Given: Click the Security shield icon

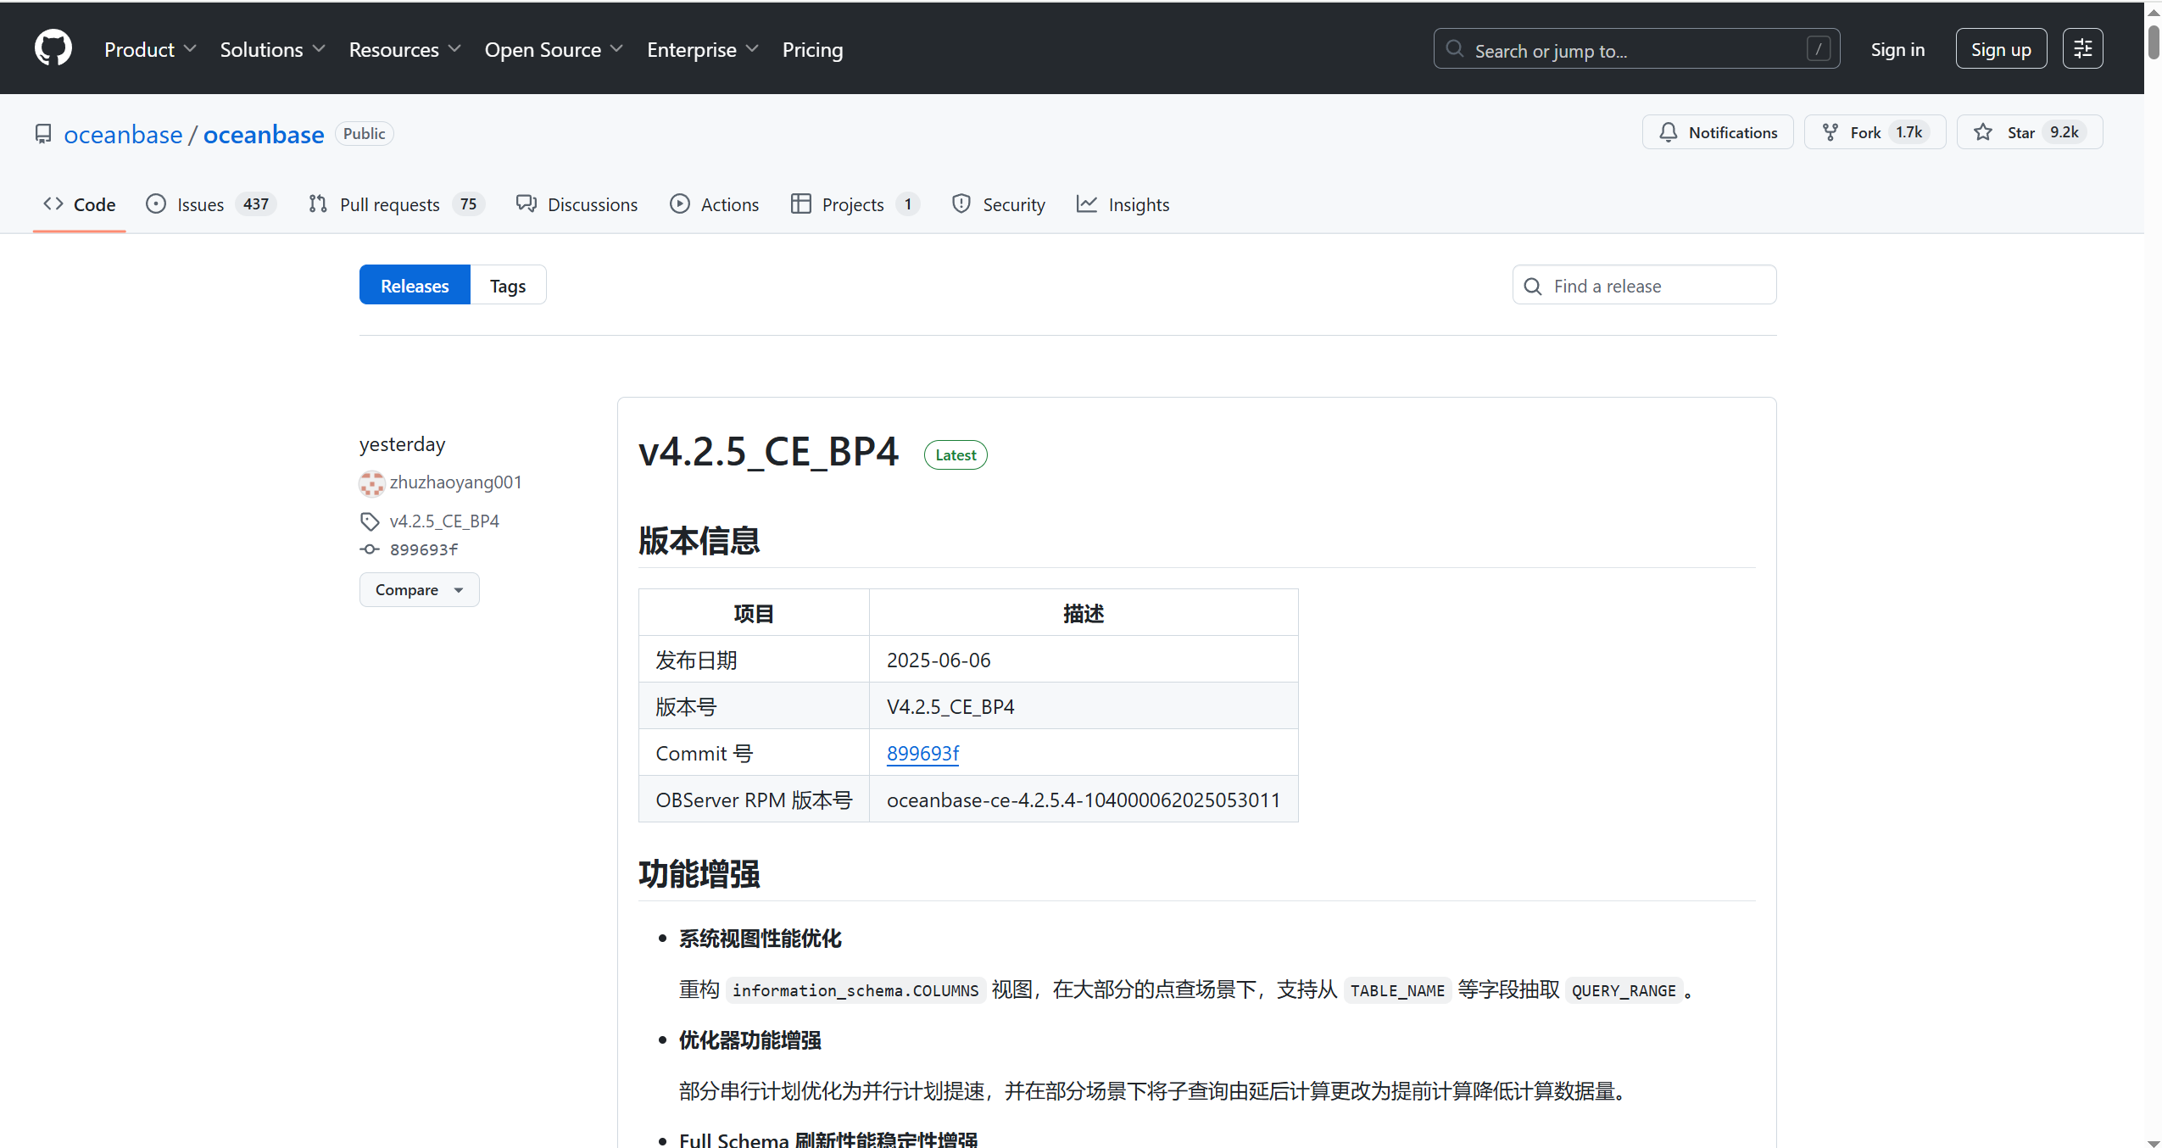Looking at the screenshot, I should tap(960, 203).
